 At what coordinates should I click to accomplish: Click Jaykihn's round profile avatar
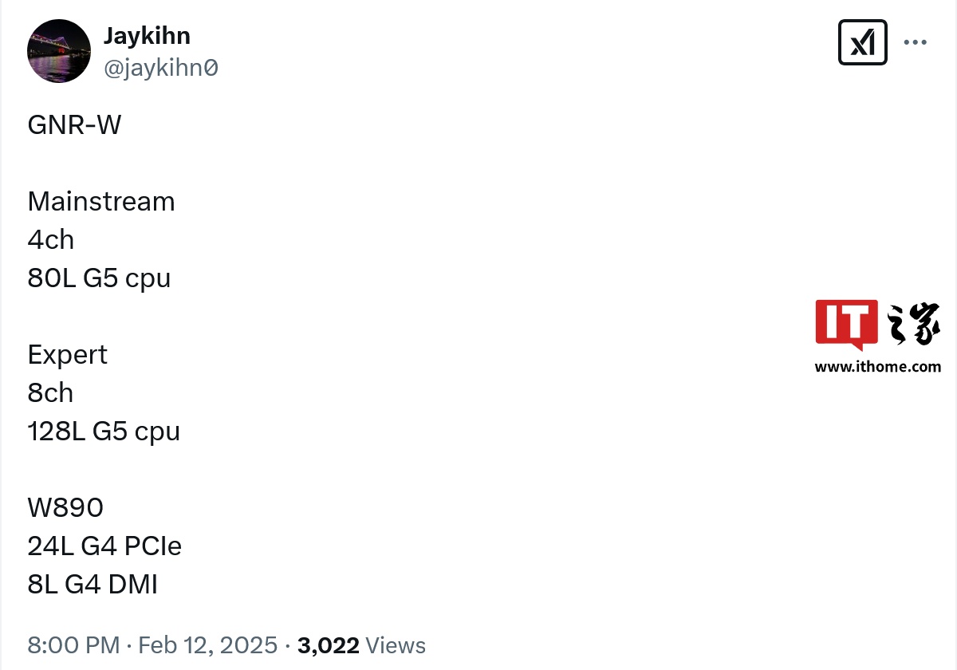59,51
